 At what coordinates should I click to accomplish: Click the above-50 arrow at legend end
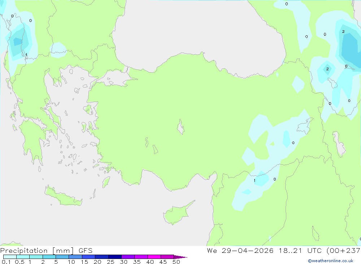click(x=180, y=257)
